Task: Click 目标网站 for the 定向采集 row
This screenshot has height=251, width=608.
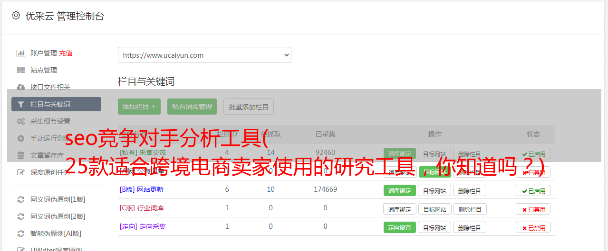Action: (435, 227)
